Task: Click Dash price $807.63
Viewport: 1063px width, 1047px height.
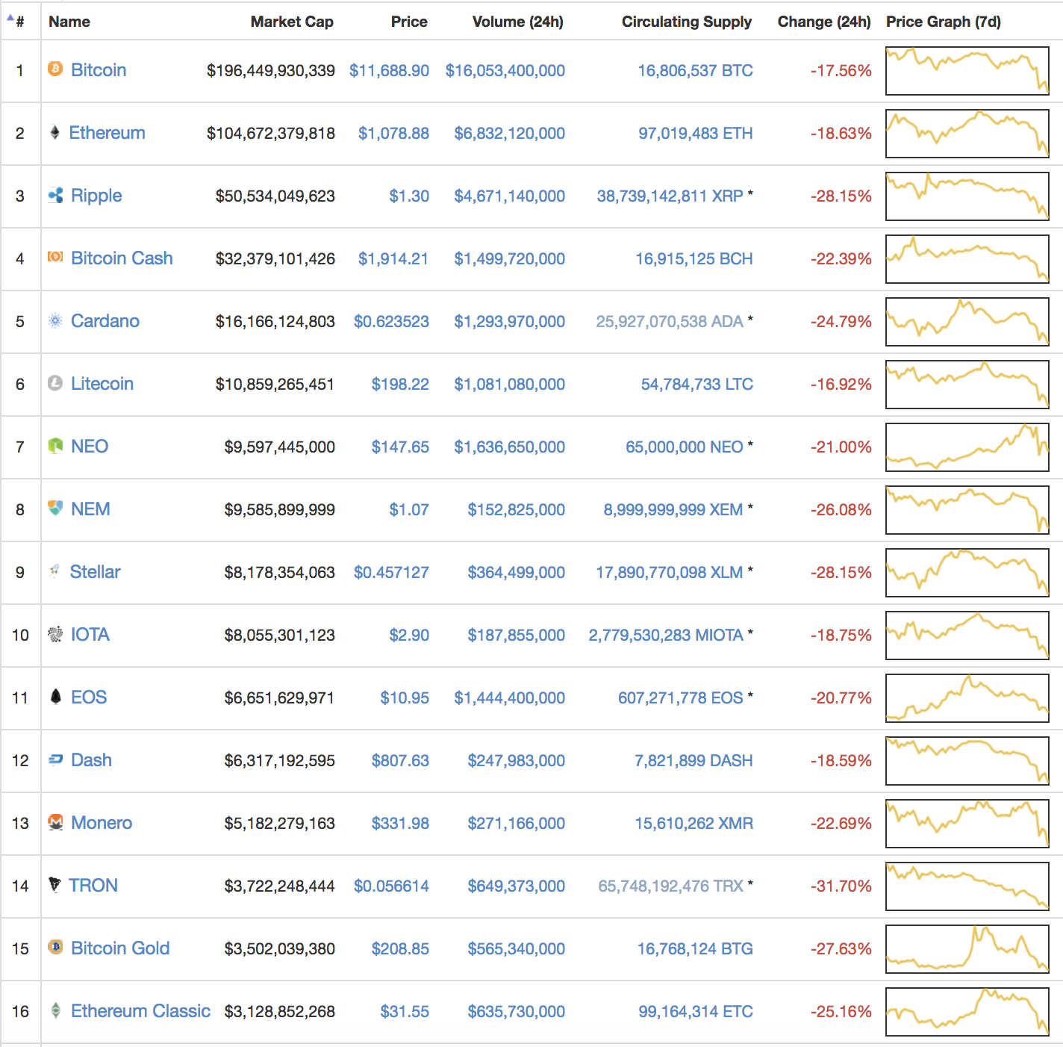Action: coord(400,760)
